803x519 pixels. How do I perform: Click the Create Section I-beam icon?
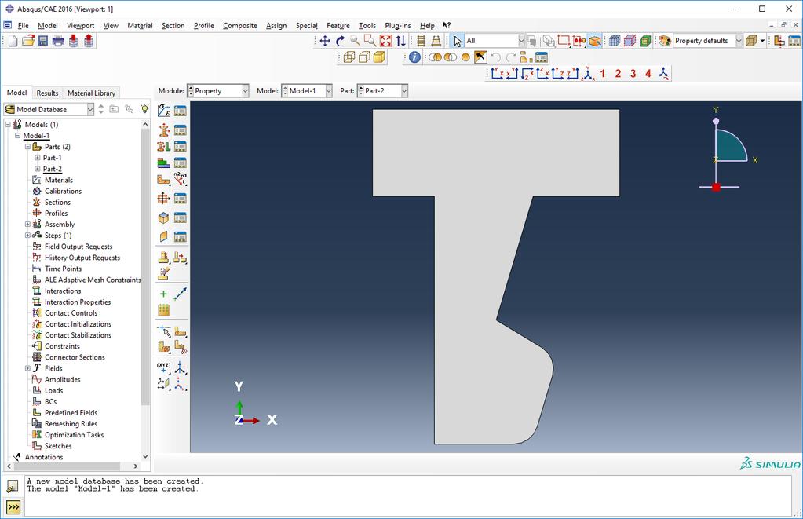pos(164,130)
